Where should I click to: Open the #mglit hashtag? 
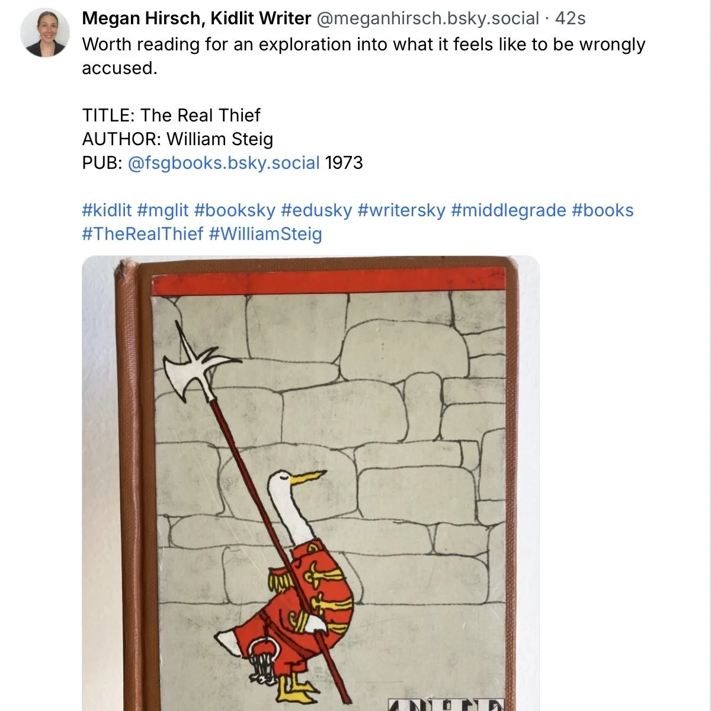(162, 210)
